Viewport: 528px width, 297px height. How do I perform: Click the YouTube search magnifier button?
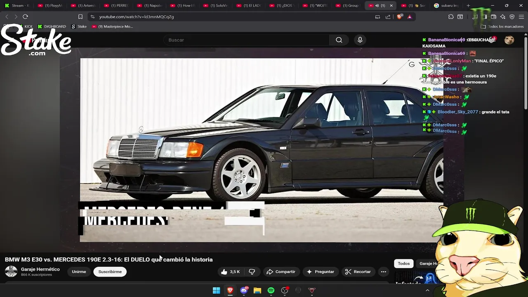pyautogui.click(x=339, y=40)
